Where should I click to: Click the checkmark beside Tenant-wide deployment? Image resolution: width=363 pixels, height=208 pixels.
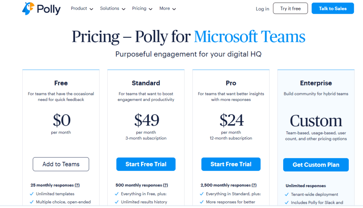(286, 194)
